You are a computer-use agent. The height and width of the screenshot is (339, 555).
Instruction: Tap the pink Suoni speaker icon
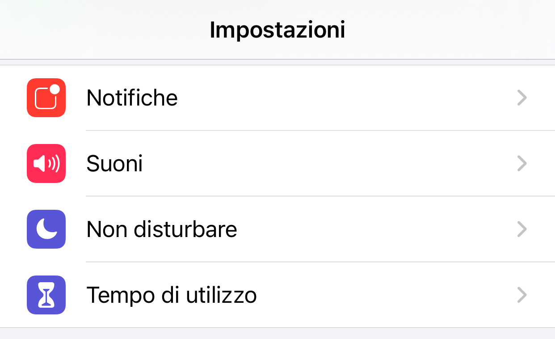(46, 163)
